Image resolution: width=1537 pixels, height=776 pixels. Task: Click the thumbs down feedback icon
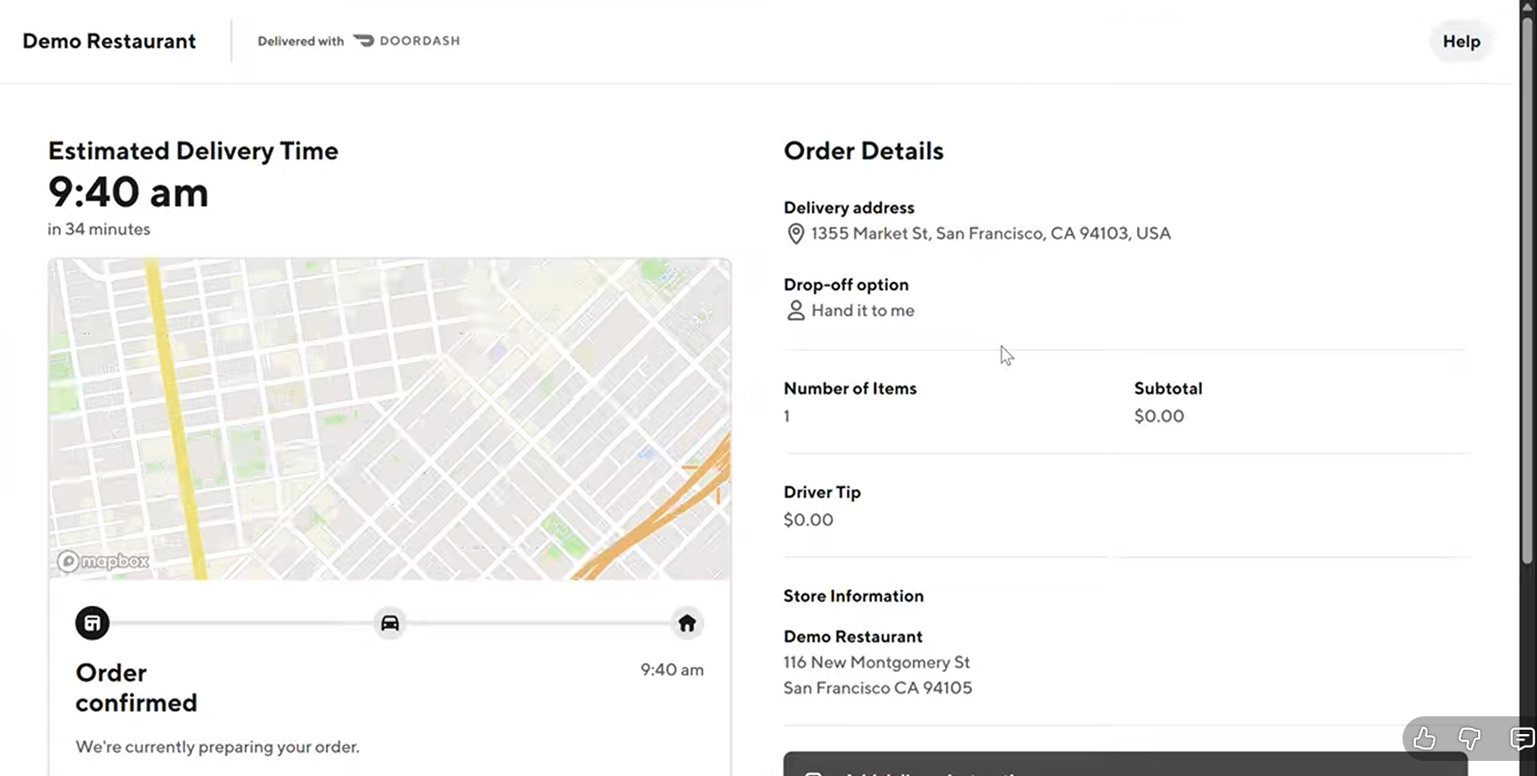1469,739
